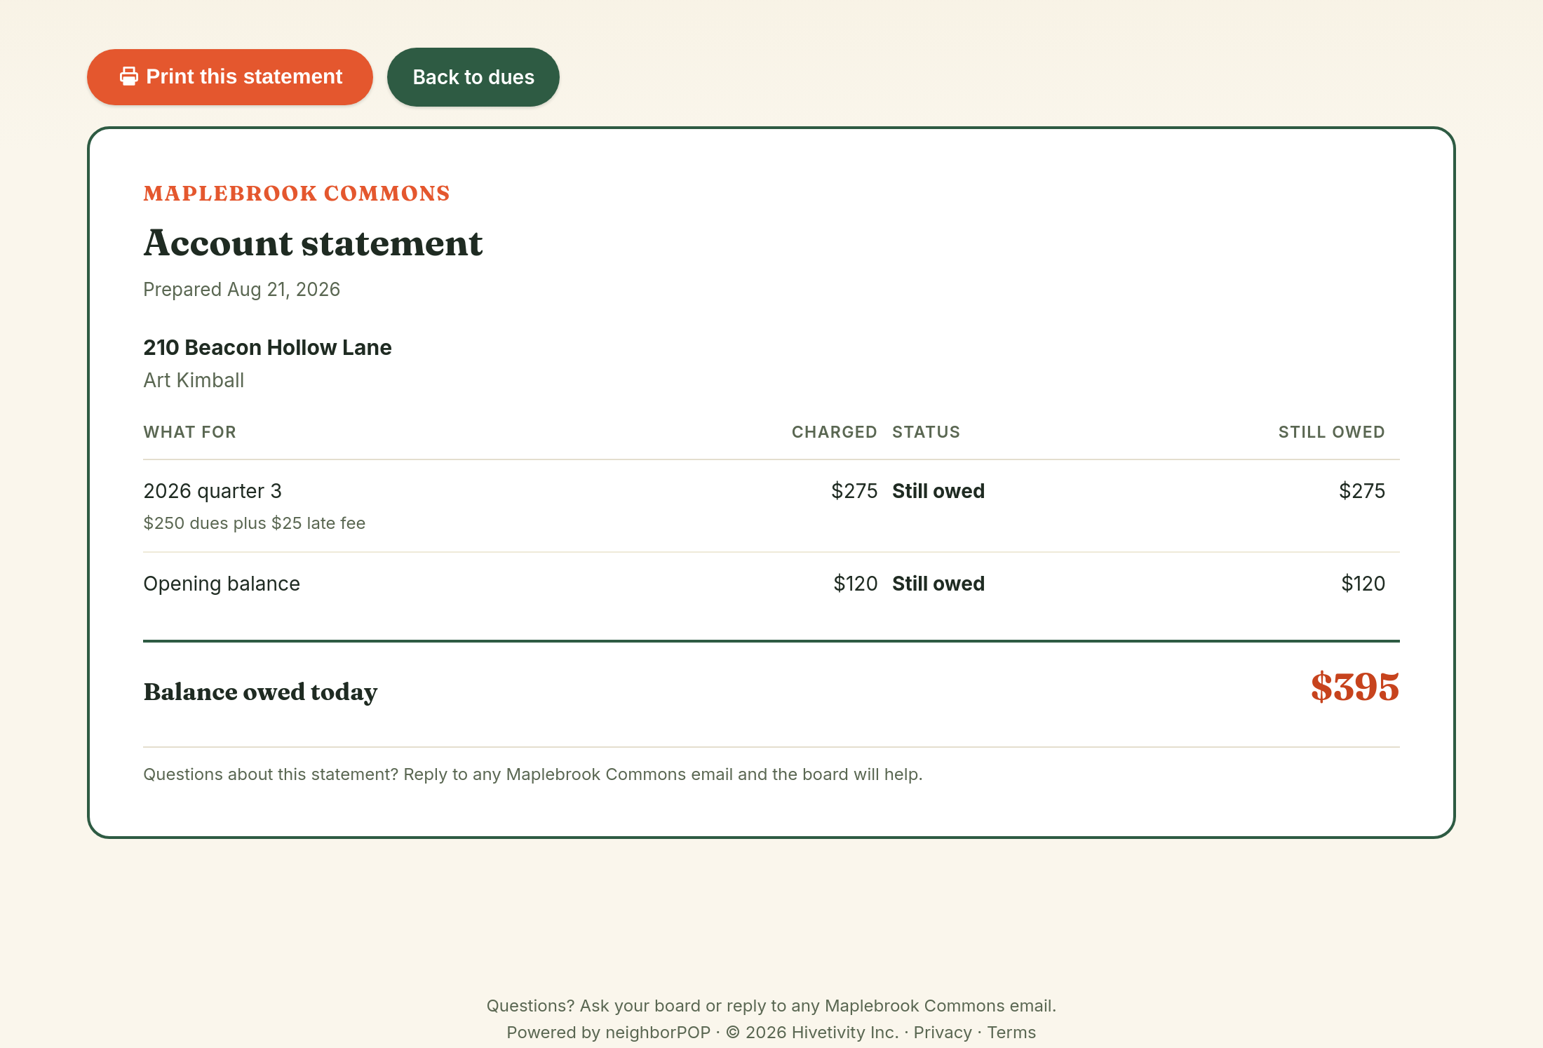Click the "© 2026 Hivetivity Inc." footer text

click(x=812, y=1032)
